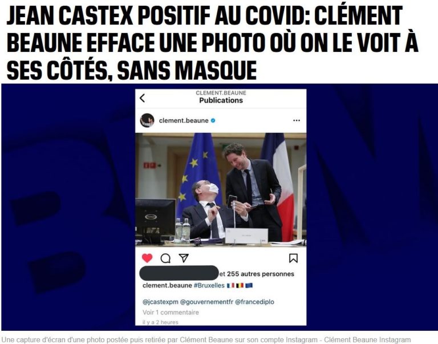
Task: Open the three-dot post options menu
Action: (297, 120)
